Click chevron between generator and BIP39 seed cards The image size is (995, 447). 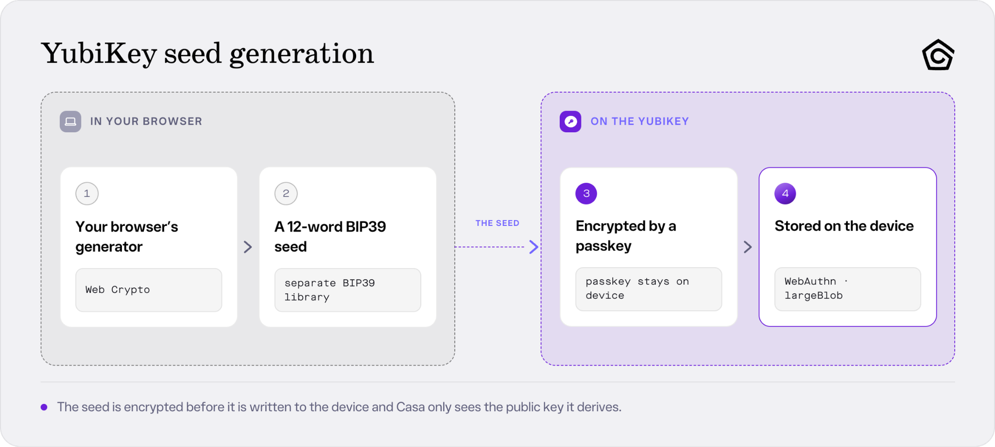pos(248,247)
